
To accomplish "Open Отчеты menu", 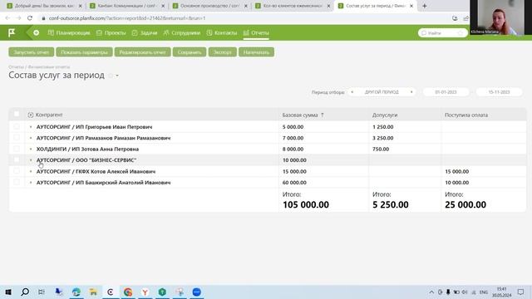I will [256, 33].
